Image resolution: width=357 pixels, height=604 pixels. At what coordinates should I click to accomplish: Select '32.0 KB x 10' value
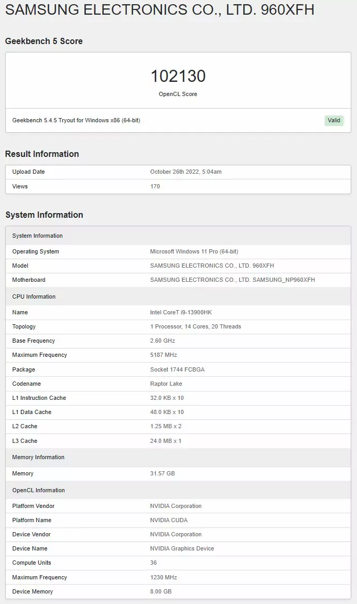[x=167, y=398]
